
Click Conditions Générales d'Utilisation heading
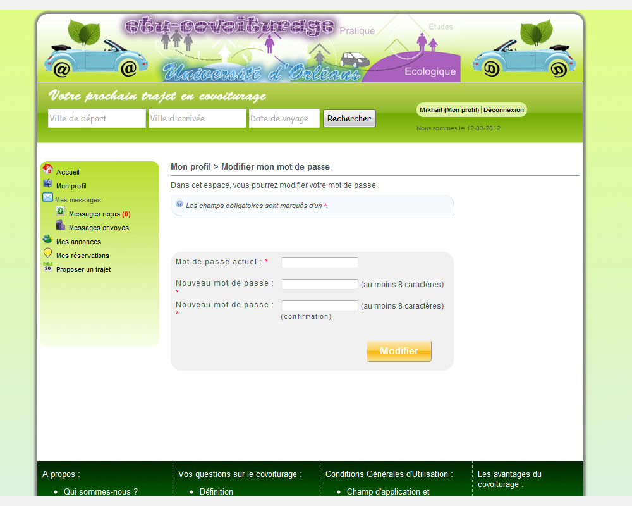tap(389, 474)
